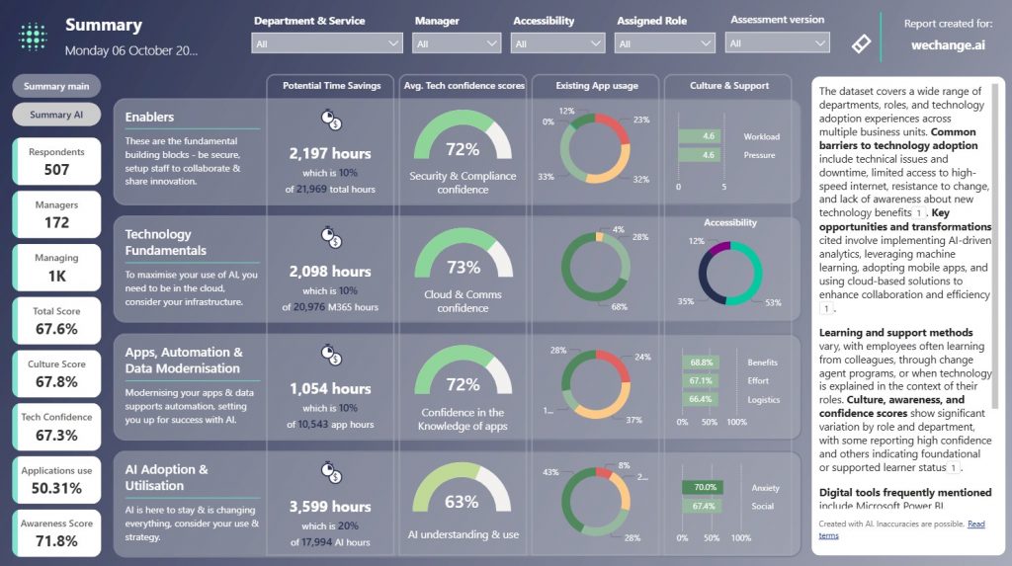Viewport: 1012px width, 566px height.
Task: Switch to the Summary main tab
Action: pos(57,86)
